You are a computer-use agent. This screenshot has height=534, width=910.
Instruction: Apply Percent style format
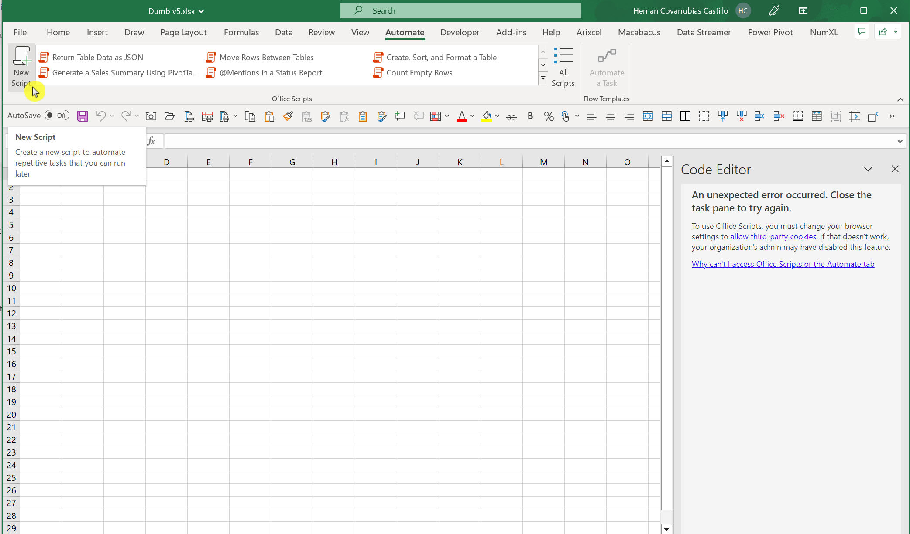pyautogui.click(x=549, y=116)
